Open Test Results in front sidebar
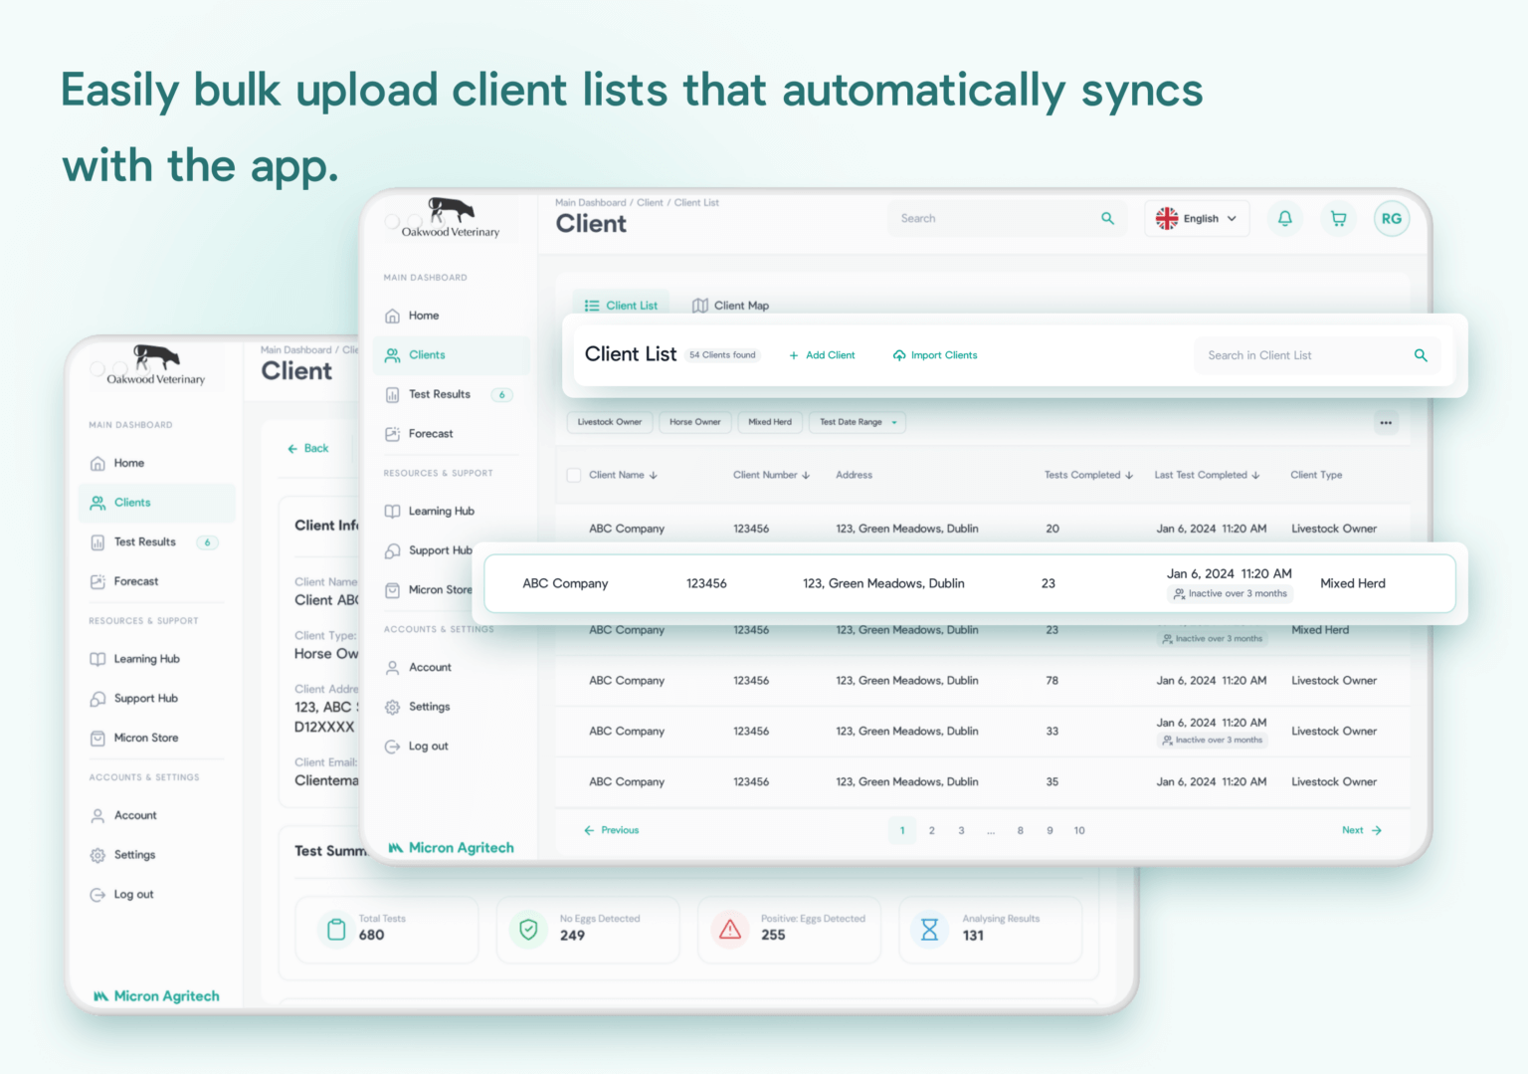 pos(439,394)
